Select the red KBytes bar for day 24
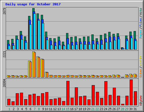This screenshot has width=144, height=112. coord(106,93)
